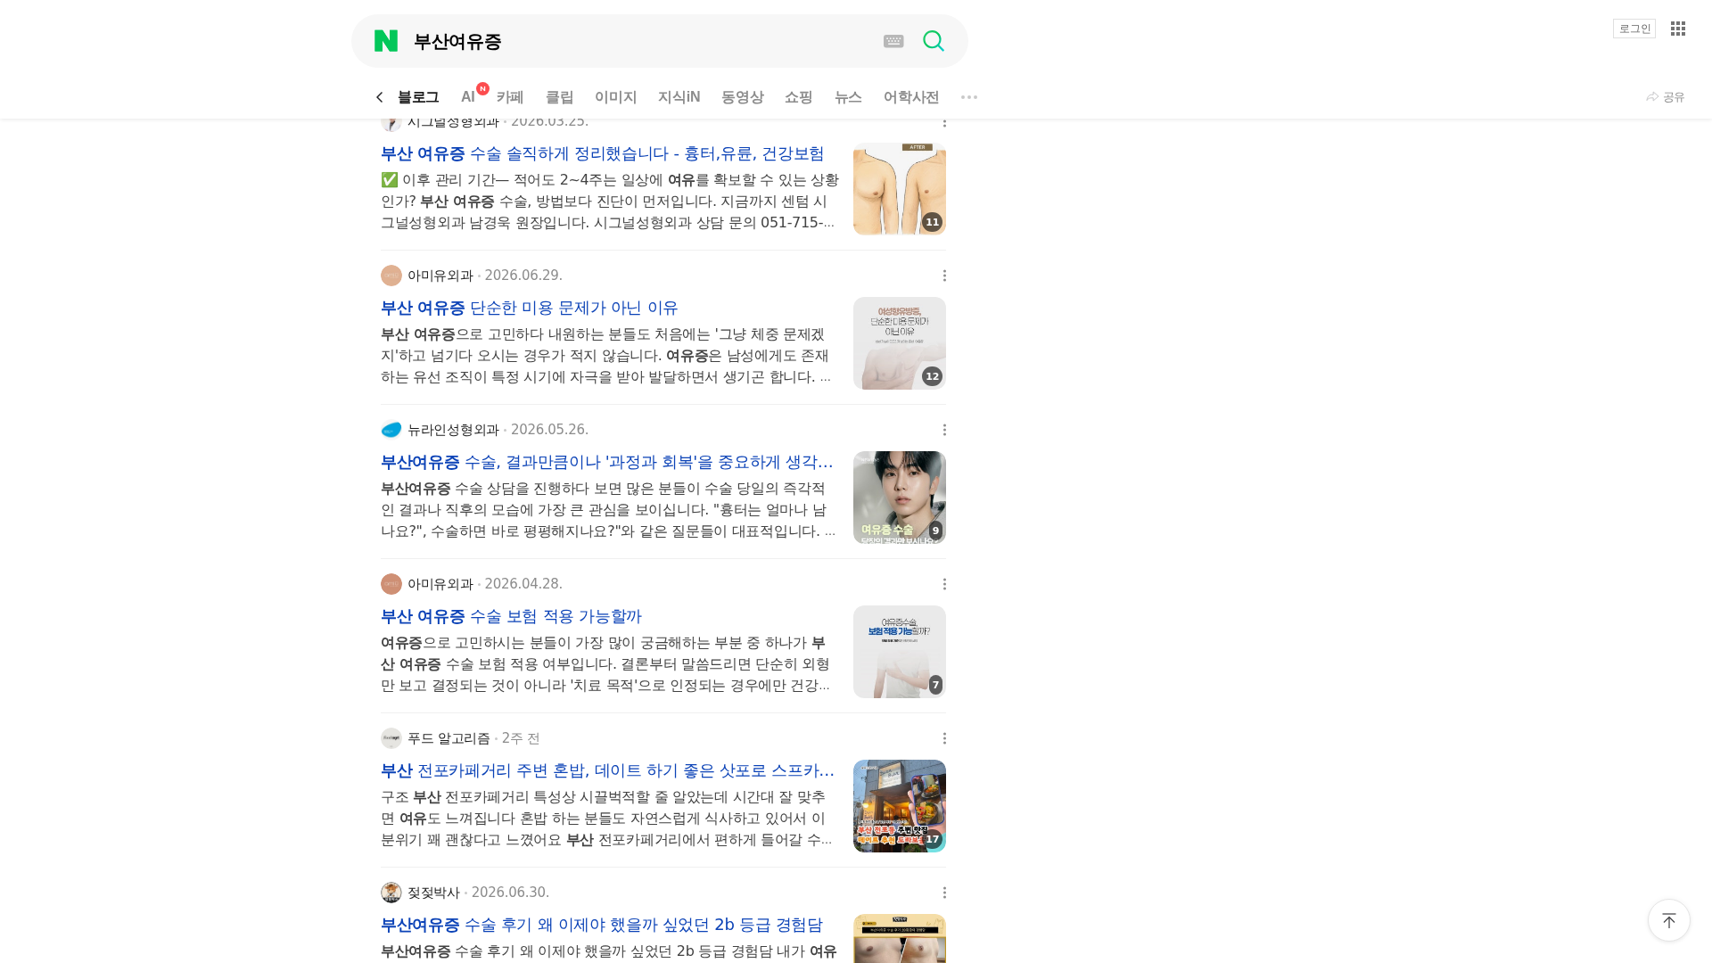Click the 2주 전 timestamp
Screen dimensions: 1712x963
(x=521, y=738)
